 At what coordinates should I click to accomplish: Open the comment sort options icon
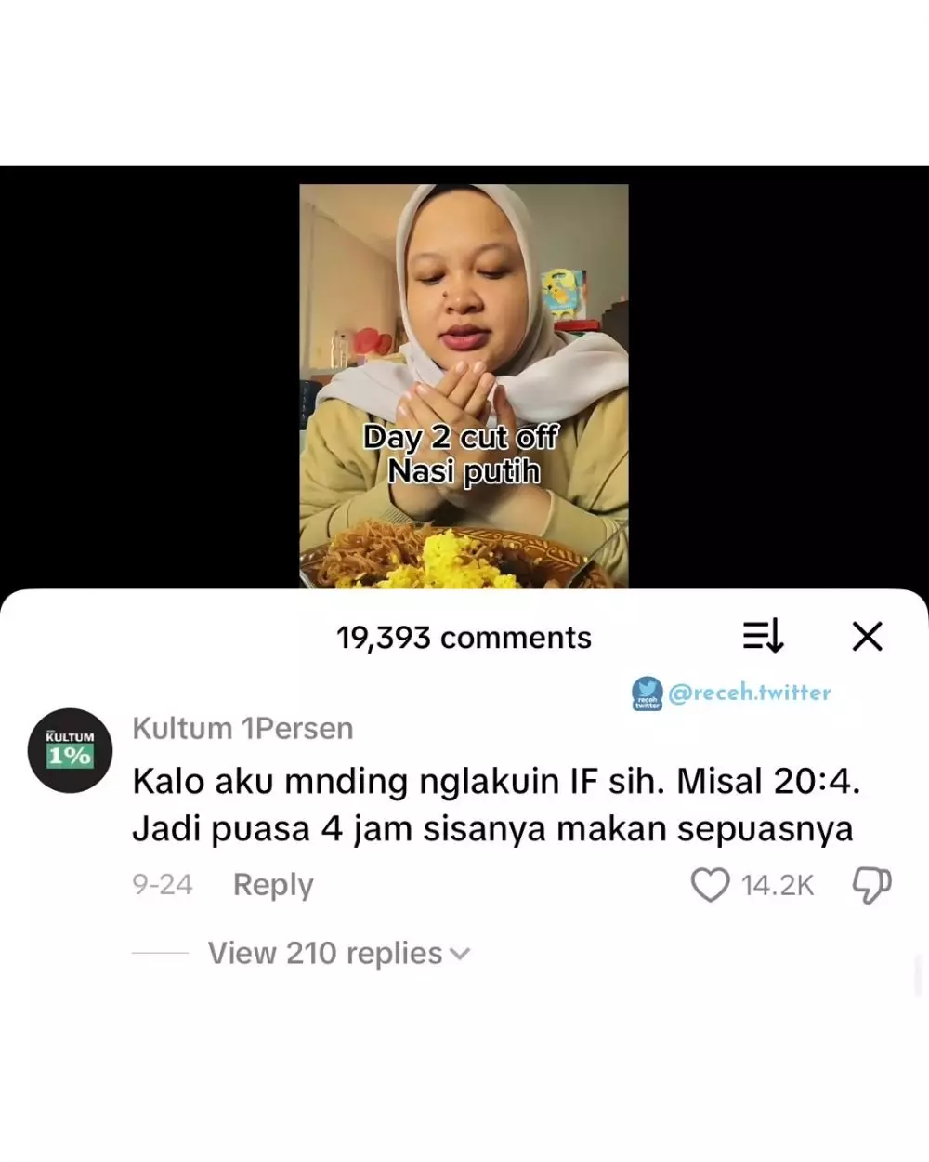point(763,637)
